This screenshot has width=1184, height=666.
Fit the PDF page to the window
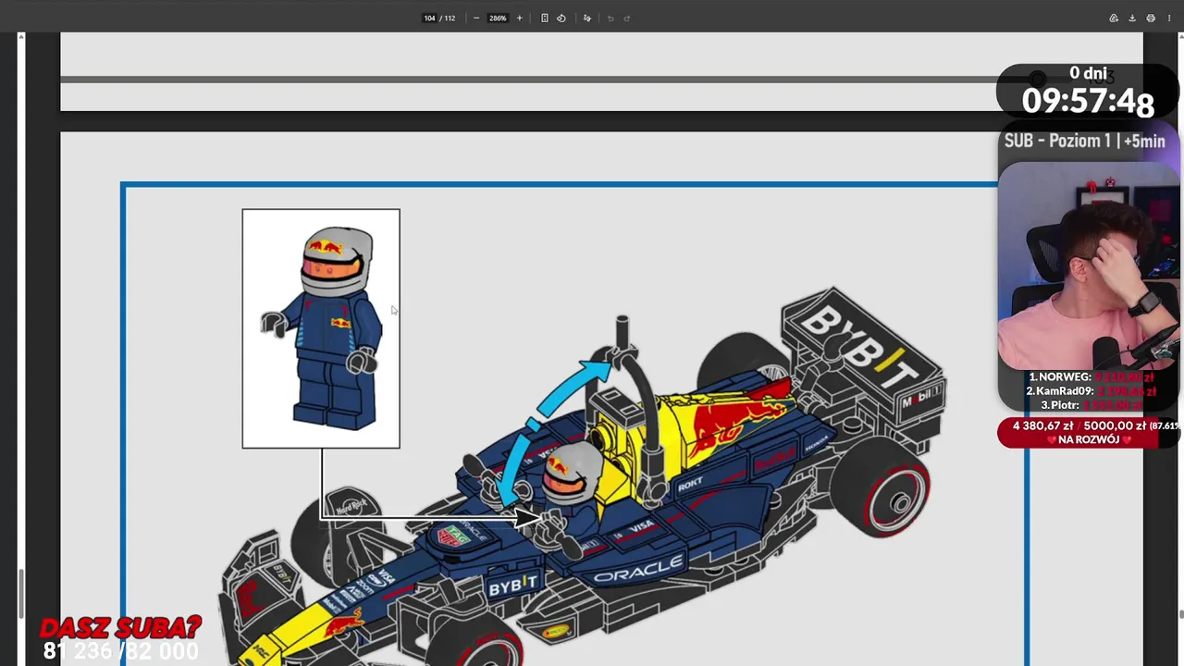tap(545, 18)
